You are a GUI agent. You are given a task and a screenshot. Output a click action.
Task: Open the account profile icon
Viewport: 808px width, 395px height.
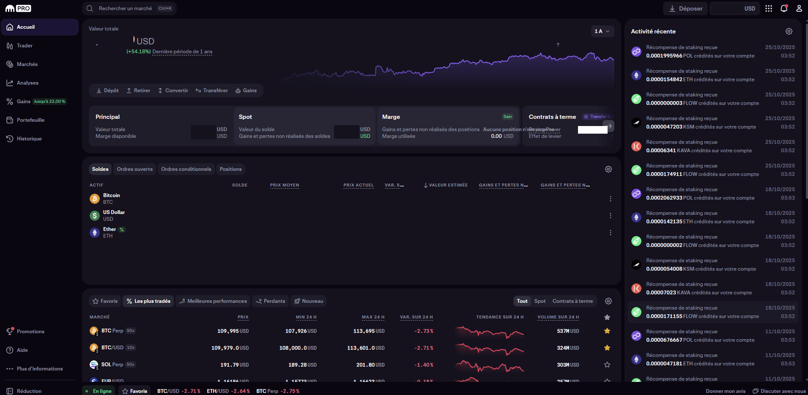[x=799, y=8]
